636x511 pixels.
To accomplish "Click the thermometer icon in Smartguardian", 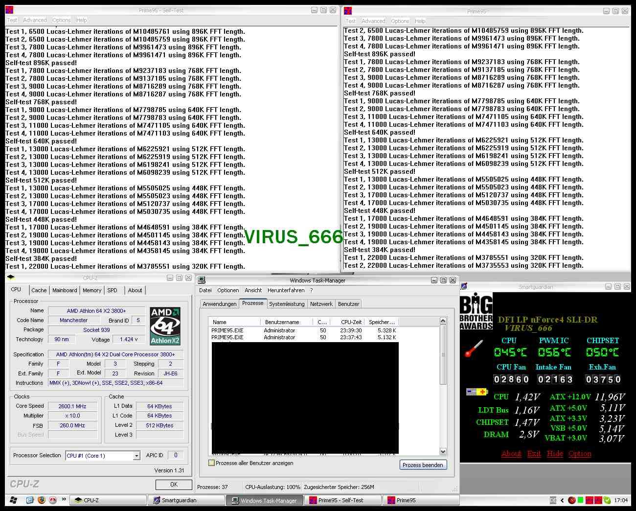I will coord(474,348).
